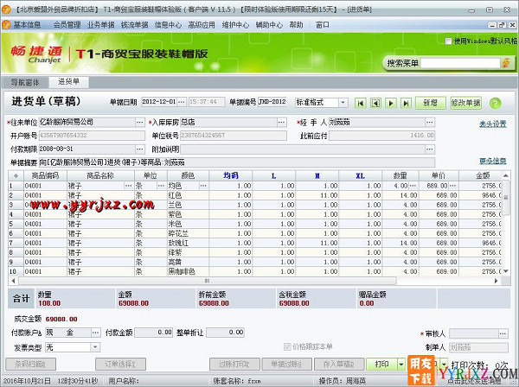519x387 pixels.
Task: Open the 钱流单据 menu
Action: (135, 25)
